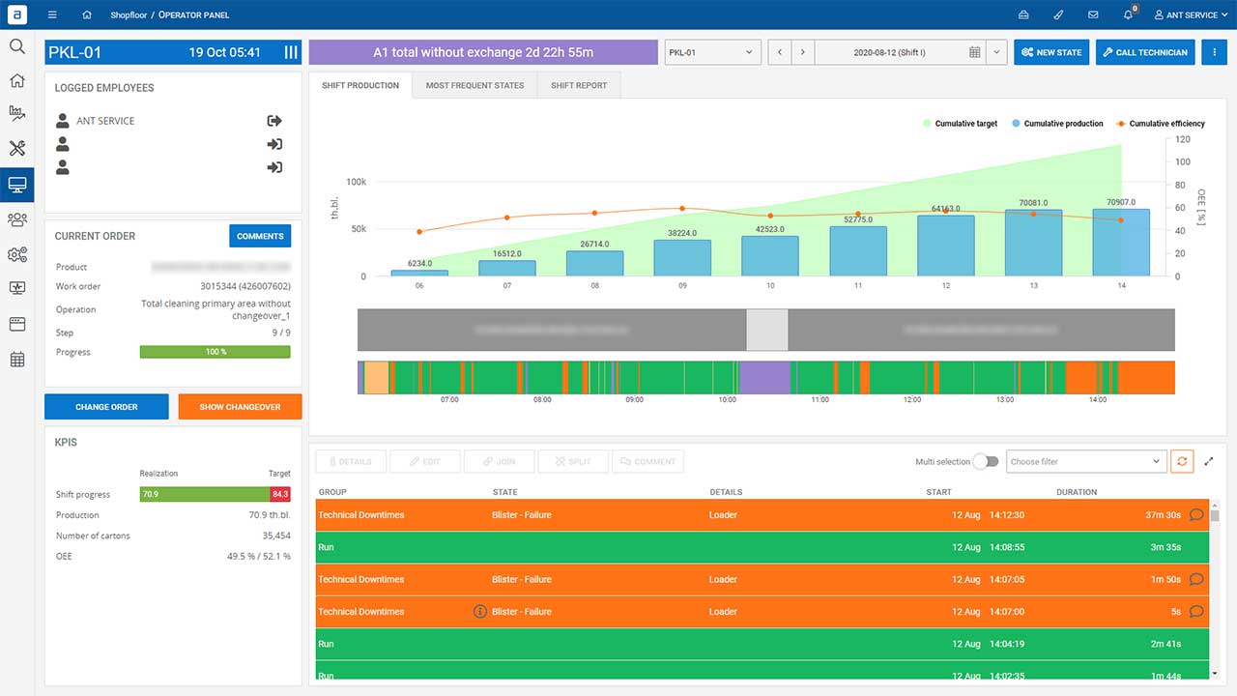Screen dimensions: 1237x696
Task: Toggle the Multi selection switch
Action: [x=986, y=461]
